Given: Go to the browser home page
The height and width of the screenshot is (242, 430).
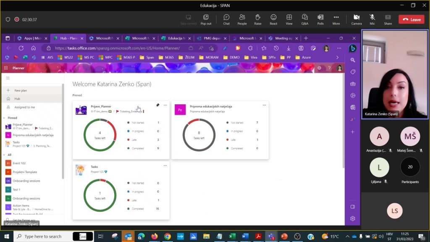Looking at the screenshot, I should pyautogui.click(x=34, y=48).
